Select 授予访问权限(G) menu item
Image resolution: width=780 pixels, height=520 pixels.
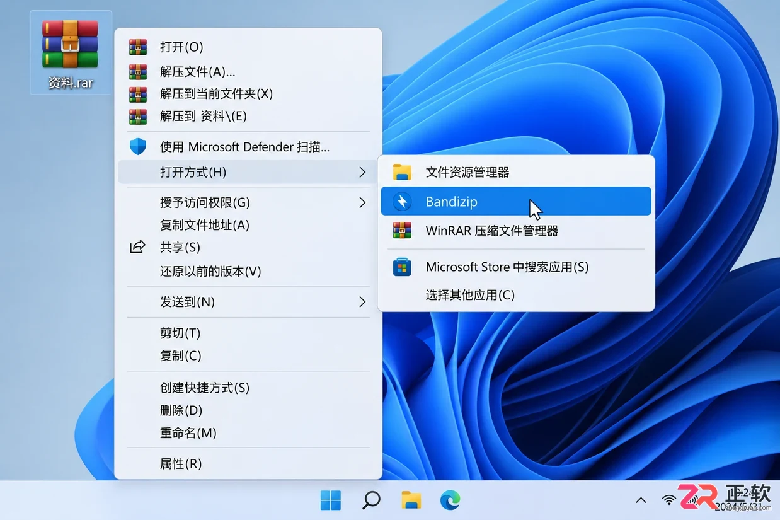point(248,202)
